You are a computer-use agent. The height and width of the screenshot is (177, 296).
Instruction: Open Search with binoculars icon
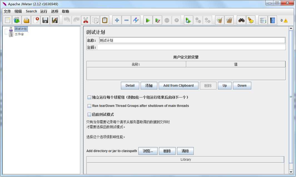[x=241, y=20]
